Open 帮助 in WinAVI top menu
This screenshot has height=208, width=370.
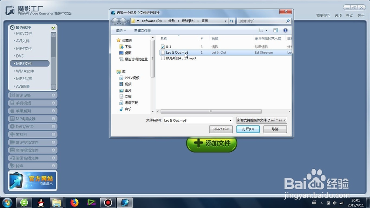pyautogui.click(x=350, y=15)
